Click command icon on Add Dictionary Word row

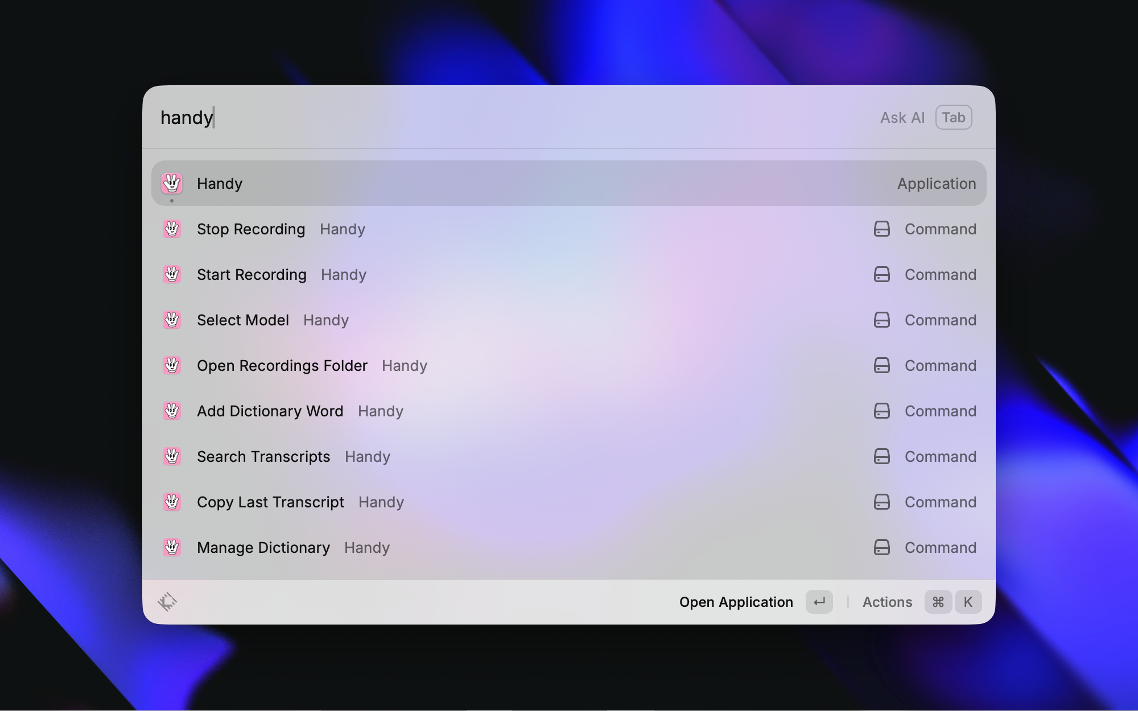881,411
